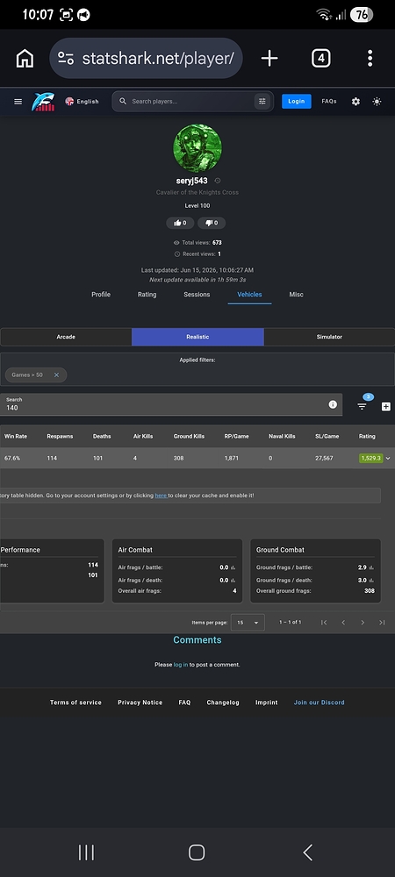Open name history icon beside seryj543
The height and width of the screenshot is (877, 395).
pos(218,181)
